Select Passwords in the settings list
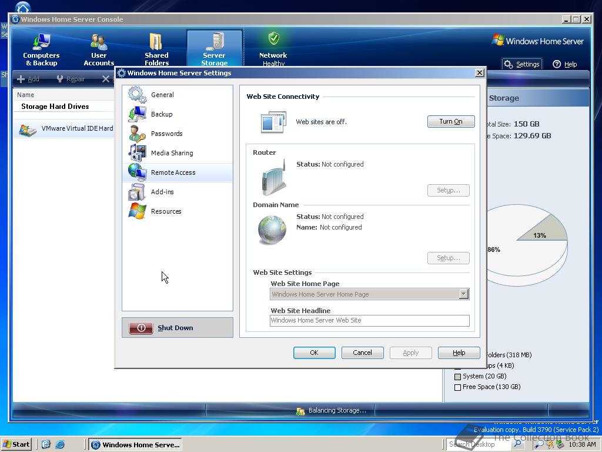The width and height of the screenshot is (602, 452). [x=178, y=134]
